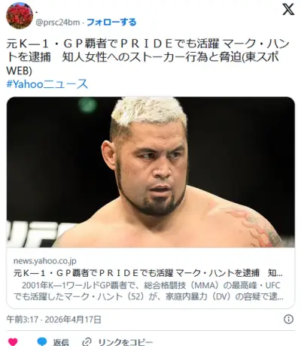Open the fighter photo preview
Screen dimensions: 301x346
[x=150, y=172]
